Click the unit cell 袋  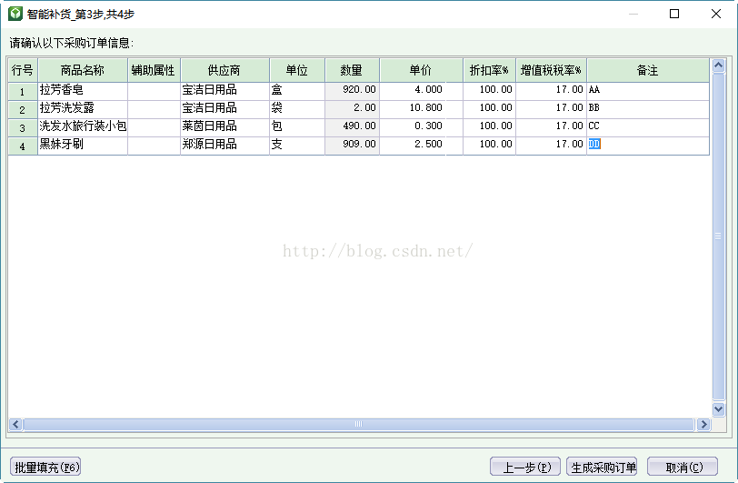(x=297, y=109)
